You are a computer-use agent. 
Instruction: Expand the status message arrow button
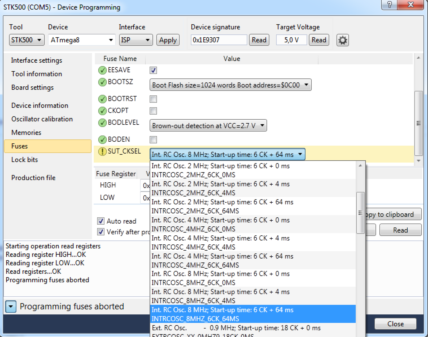pyautogui.click(x=11, y=307)
